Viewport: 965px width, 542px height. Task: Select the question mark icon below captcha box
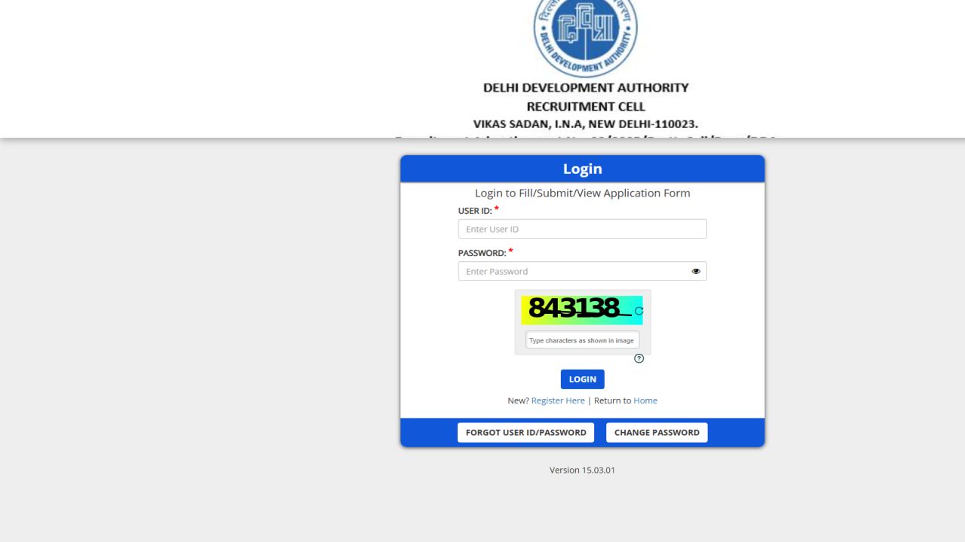pyautogui.click(x=639, y=358)
